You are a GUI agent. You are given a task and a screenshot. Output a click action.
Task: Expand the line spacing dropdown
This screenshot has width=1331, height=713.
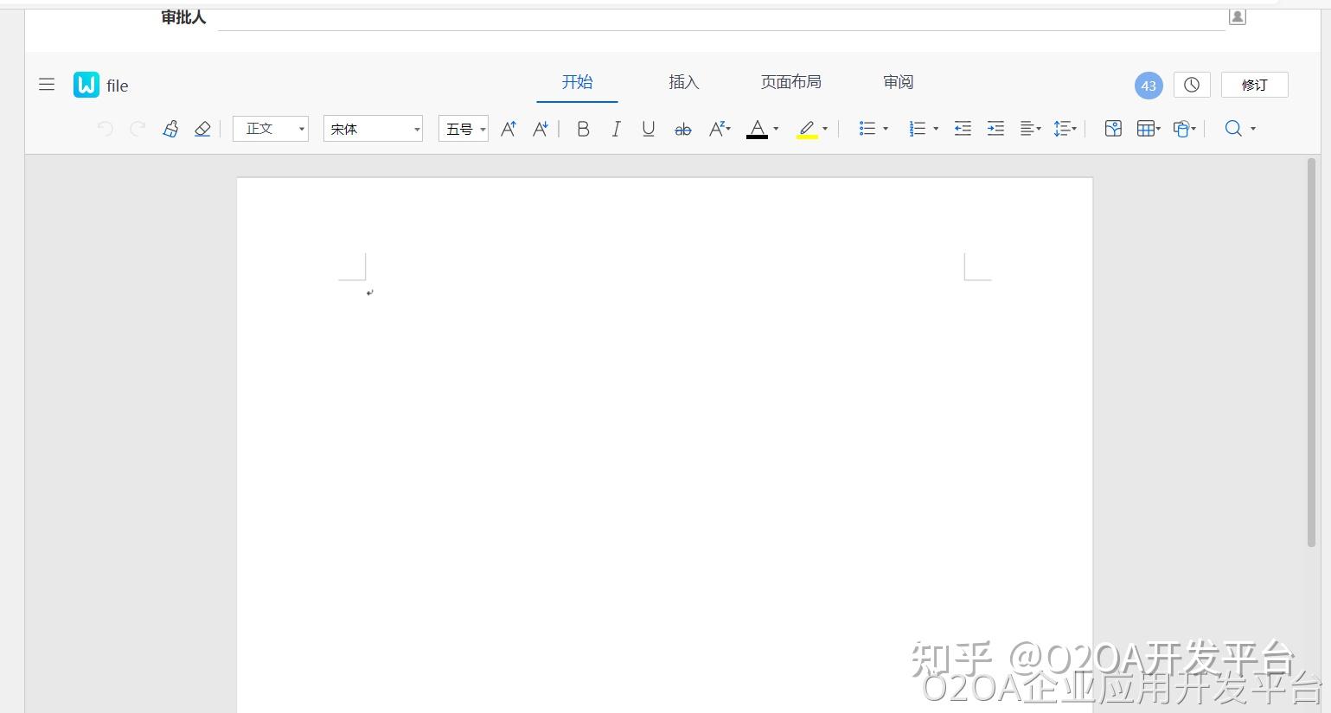coord(1065,128)
